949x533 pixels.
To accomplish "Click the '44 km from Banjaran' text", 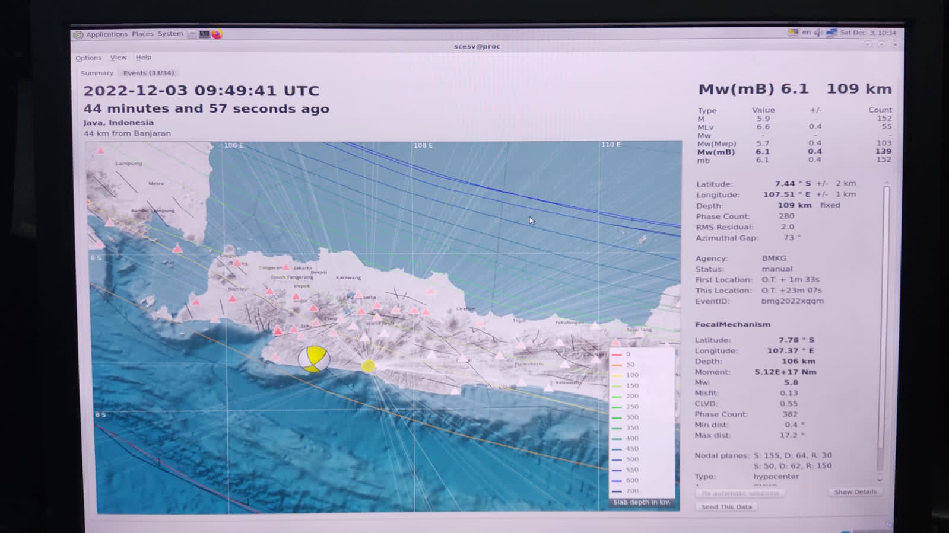I will [127, 133].
